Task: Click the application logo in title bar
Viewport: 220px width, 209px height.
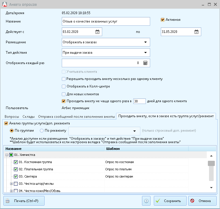Action: 5,4
